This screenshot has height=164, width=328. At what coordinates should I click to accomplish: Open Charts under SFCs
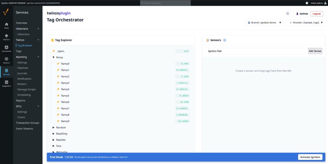click(x=21, y=117)
